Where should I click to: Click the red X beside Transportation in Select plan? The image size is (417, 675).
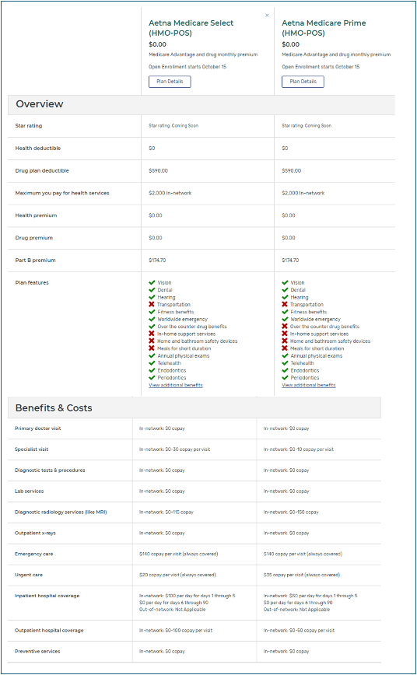(152, 304)
